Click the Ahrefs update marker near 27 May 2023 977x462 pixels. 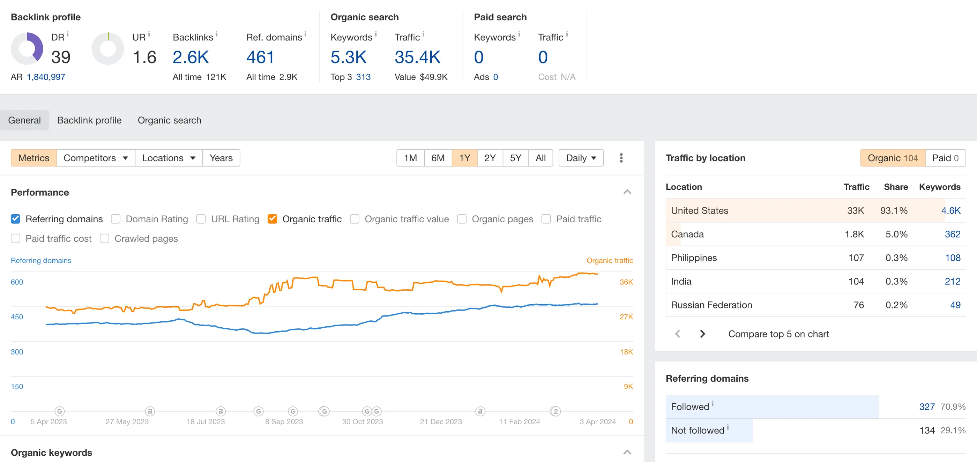tap(150, 411)
